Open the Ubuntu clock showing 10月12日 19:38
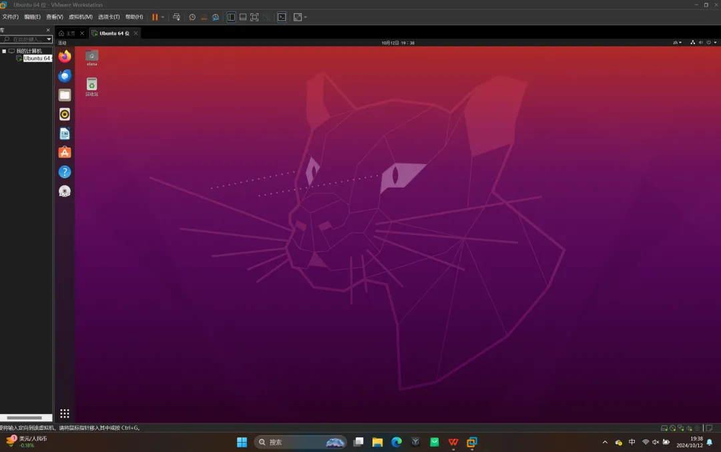Image resolution: width=721 pixels, height=452 pixels. coord(398,43)
